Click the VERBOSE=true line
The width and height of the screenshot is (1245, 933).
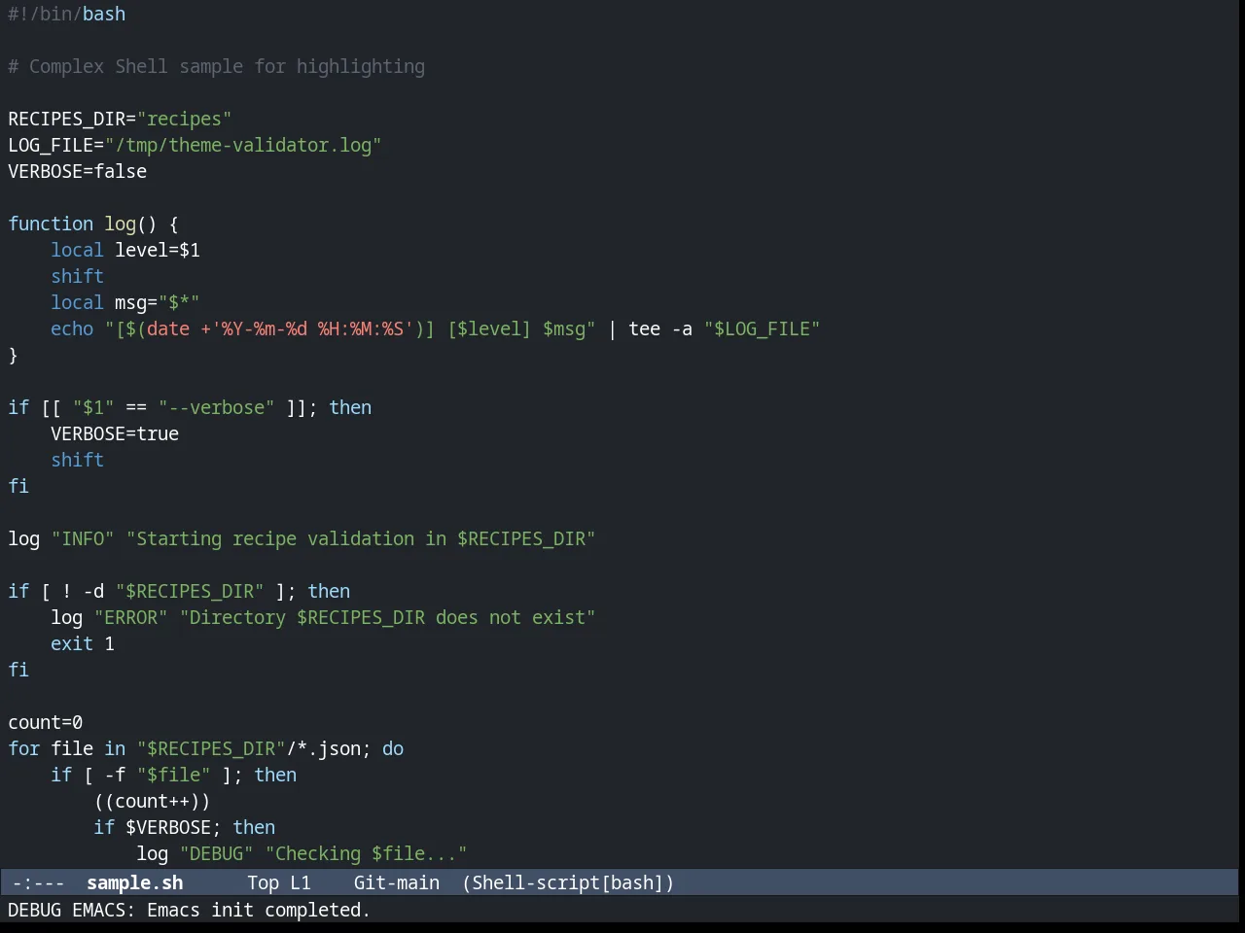115,433
